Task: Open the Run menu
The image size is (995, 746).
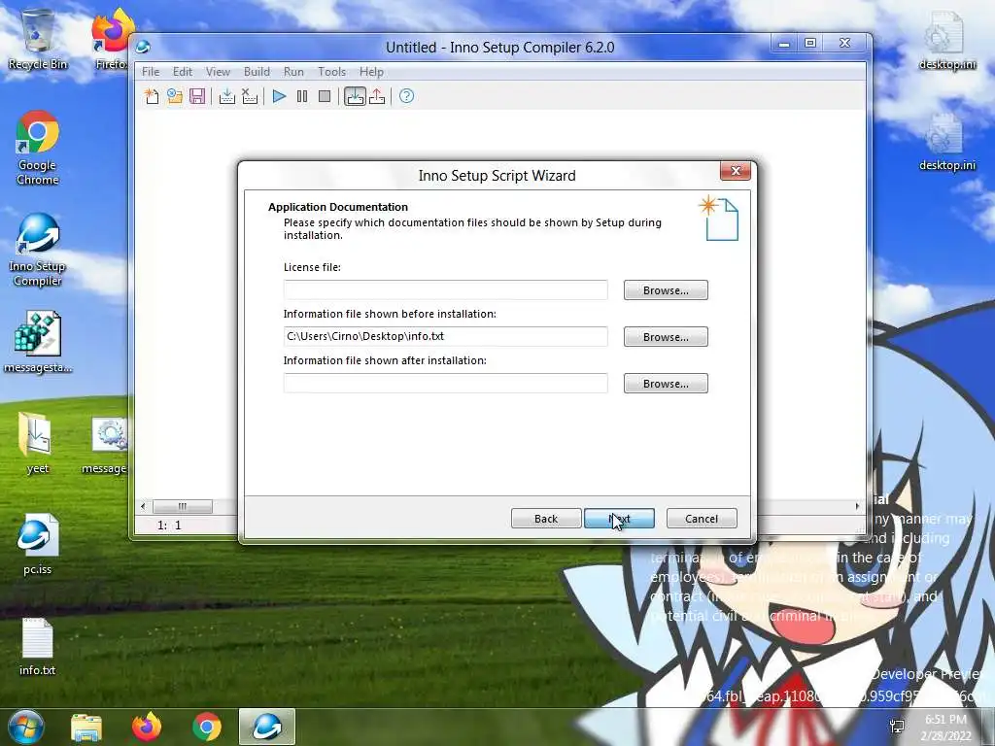Action: 293,72
